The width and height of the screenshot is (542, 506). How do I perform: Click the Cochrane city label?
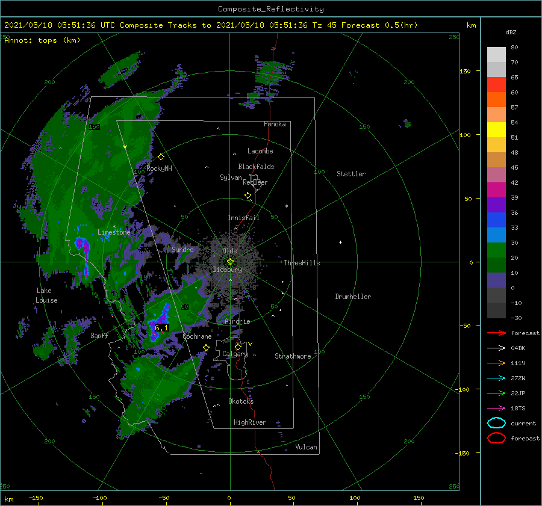(197, 336)
